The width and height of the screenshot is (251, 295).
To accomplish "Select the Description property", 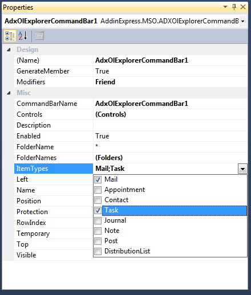I will [x=54, y=125].
